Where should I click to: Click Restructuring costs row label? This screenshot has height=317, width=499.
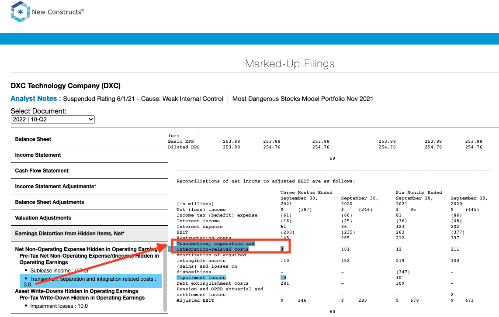pyautogui.click(x=204, y=238)
